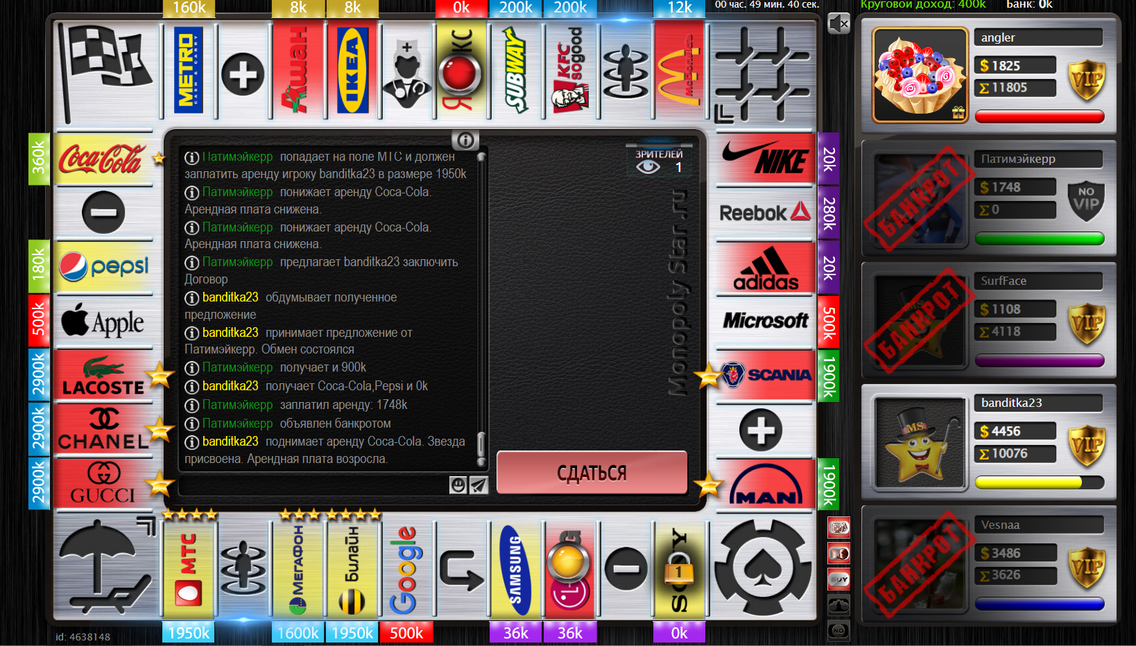Select the METRO property tile
The width and height of the screenshot is (1136, 646).
[189, 71]
